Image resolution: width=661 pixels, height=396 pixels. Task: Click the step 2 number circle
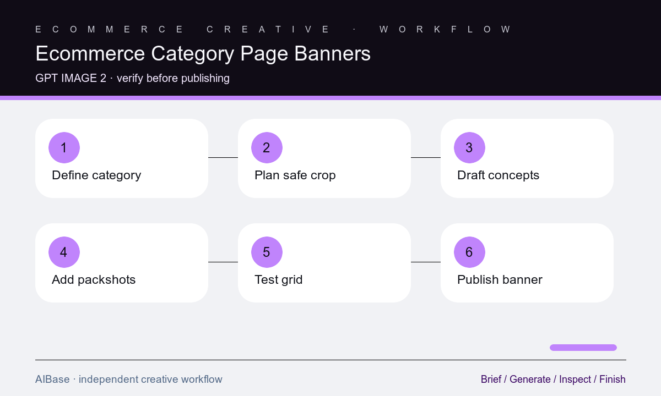point(267,147)
